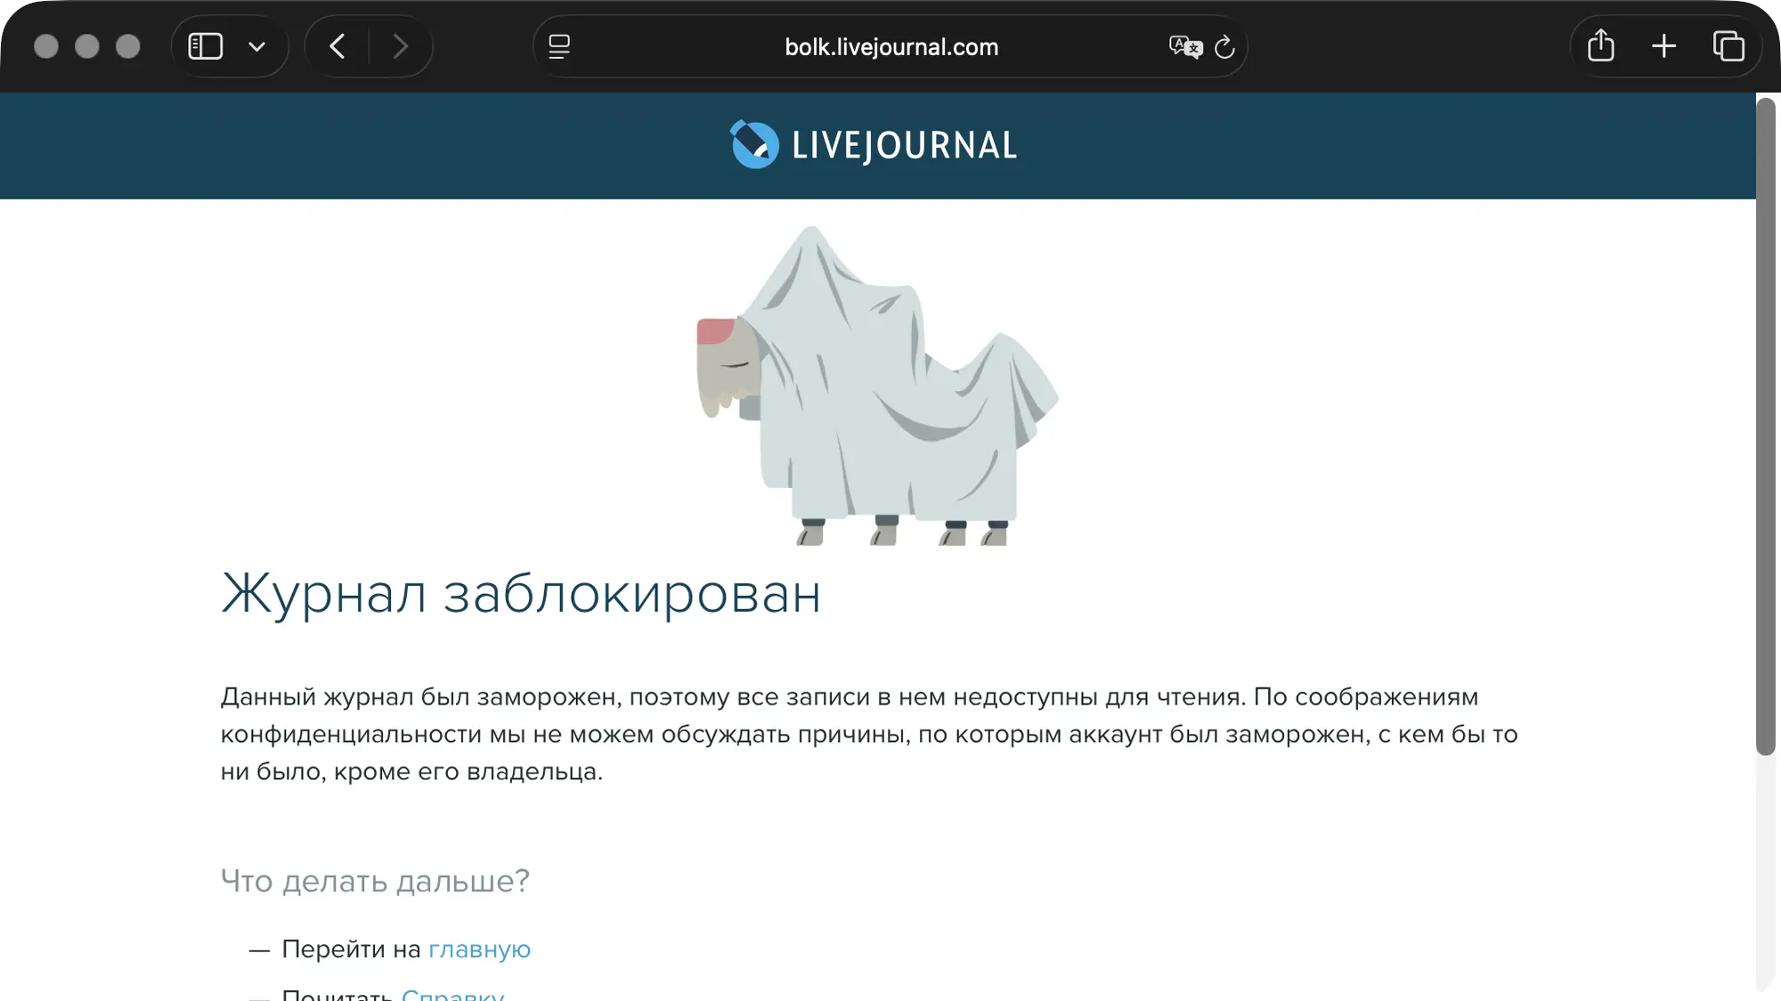1781x1001 pixels.
Task: Click the LIVEJOURNAL wordmark text
Action: (x=905, y=145)
